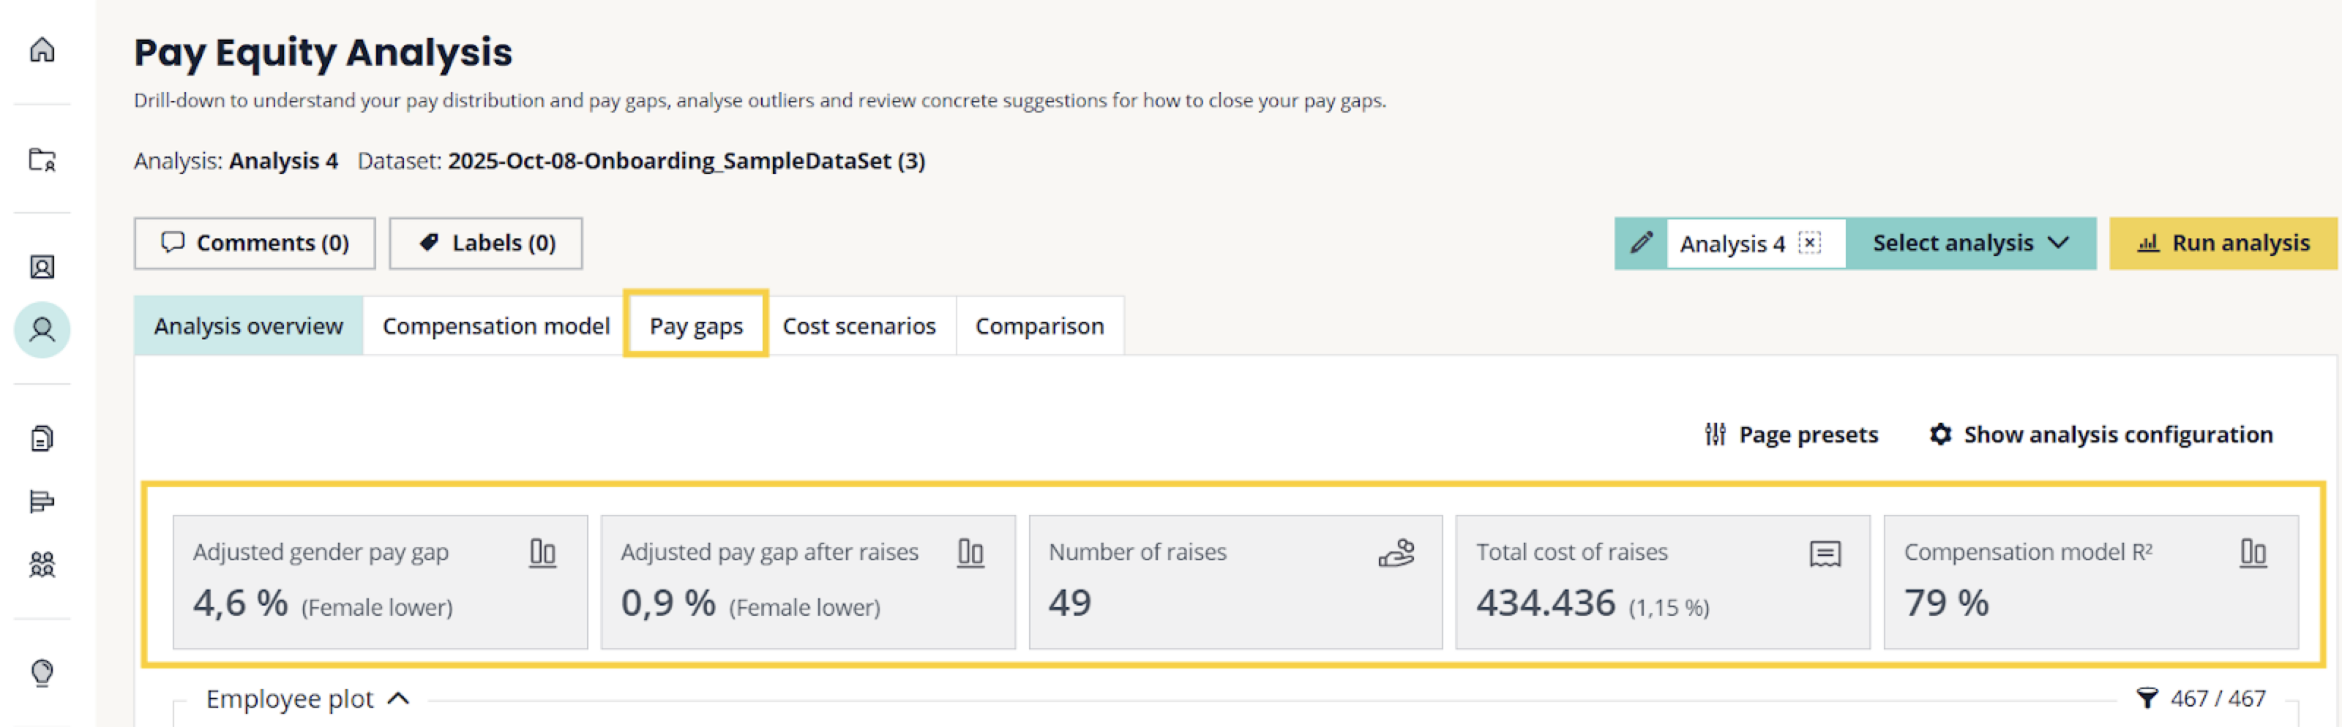Click the home icon in sidebar
This screenshot has height=727, width=2342.
pos(42,49)
